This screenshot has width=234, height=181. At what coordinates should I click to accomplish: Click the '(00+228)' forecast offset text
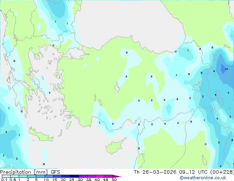222,172
